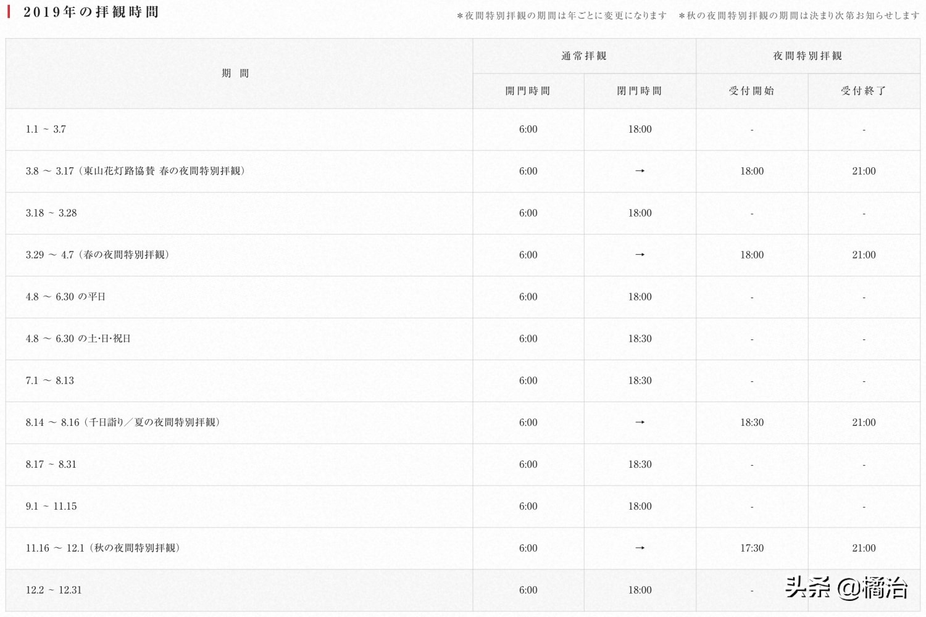Select the period "12.2 ~ 12.31"

54,590
